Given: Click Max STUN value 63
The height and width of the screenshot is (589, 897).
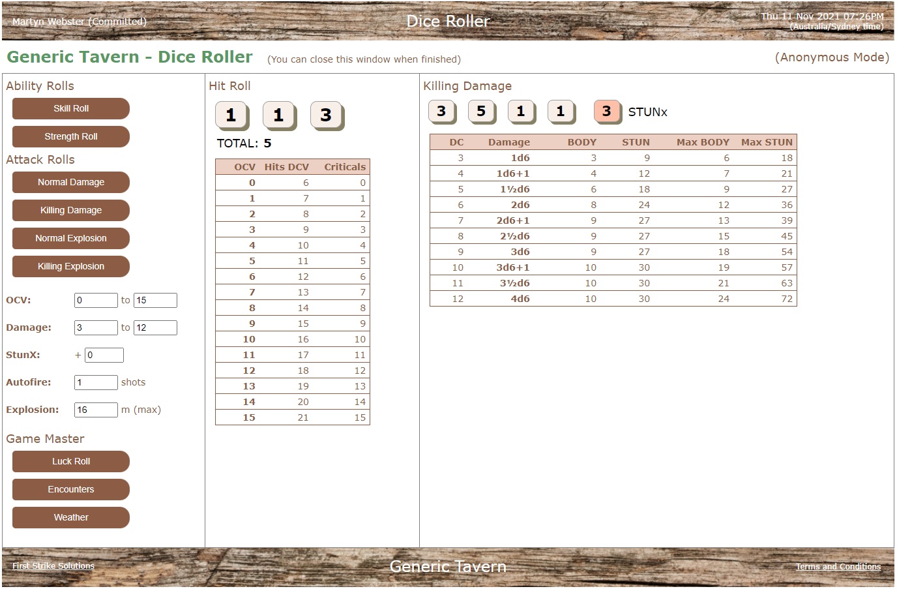Looking at the screenshot, I should point(787,283).
